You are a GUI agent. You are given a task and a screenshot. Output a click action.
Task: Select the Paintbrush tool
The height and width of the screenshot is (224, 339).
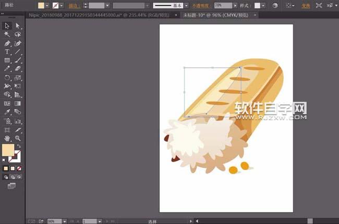[x=18, y=60]
